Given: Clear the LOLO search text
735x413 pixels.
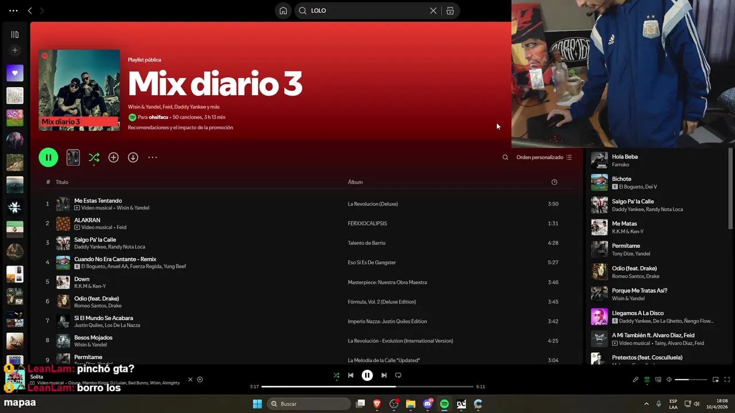Looking at the screenshot, I should tap(434, 10).
